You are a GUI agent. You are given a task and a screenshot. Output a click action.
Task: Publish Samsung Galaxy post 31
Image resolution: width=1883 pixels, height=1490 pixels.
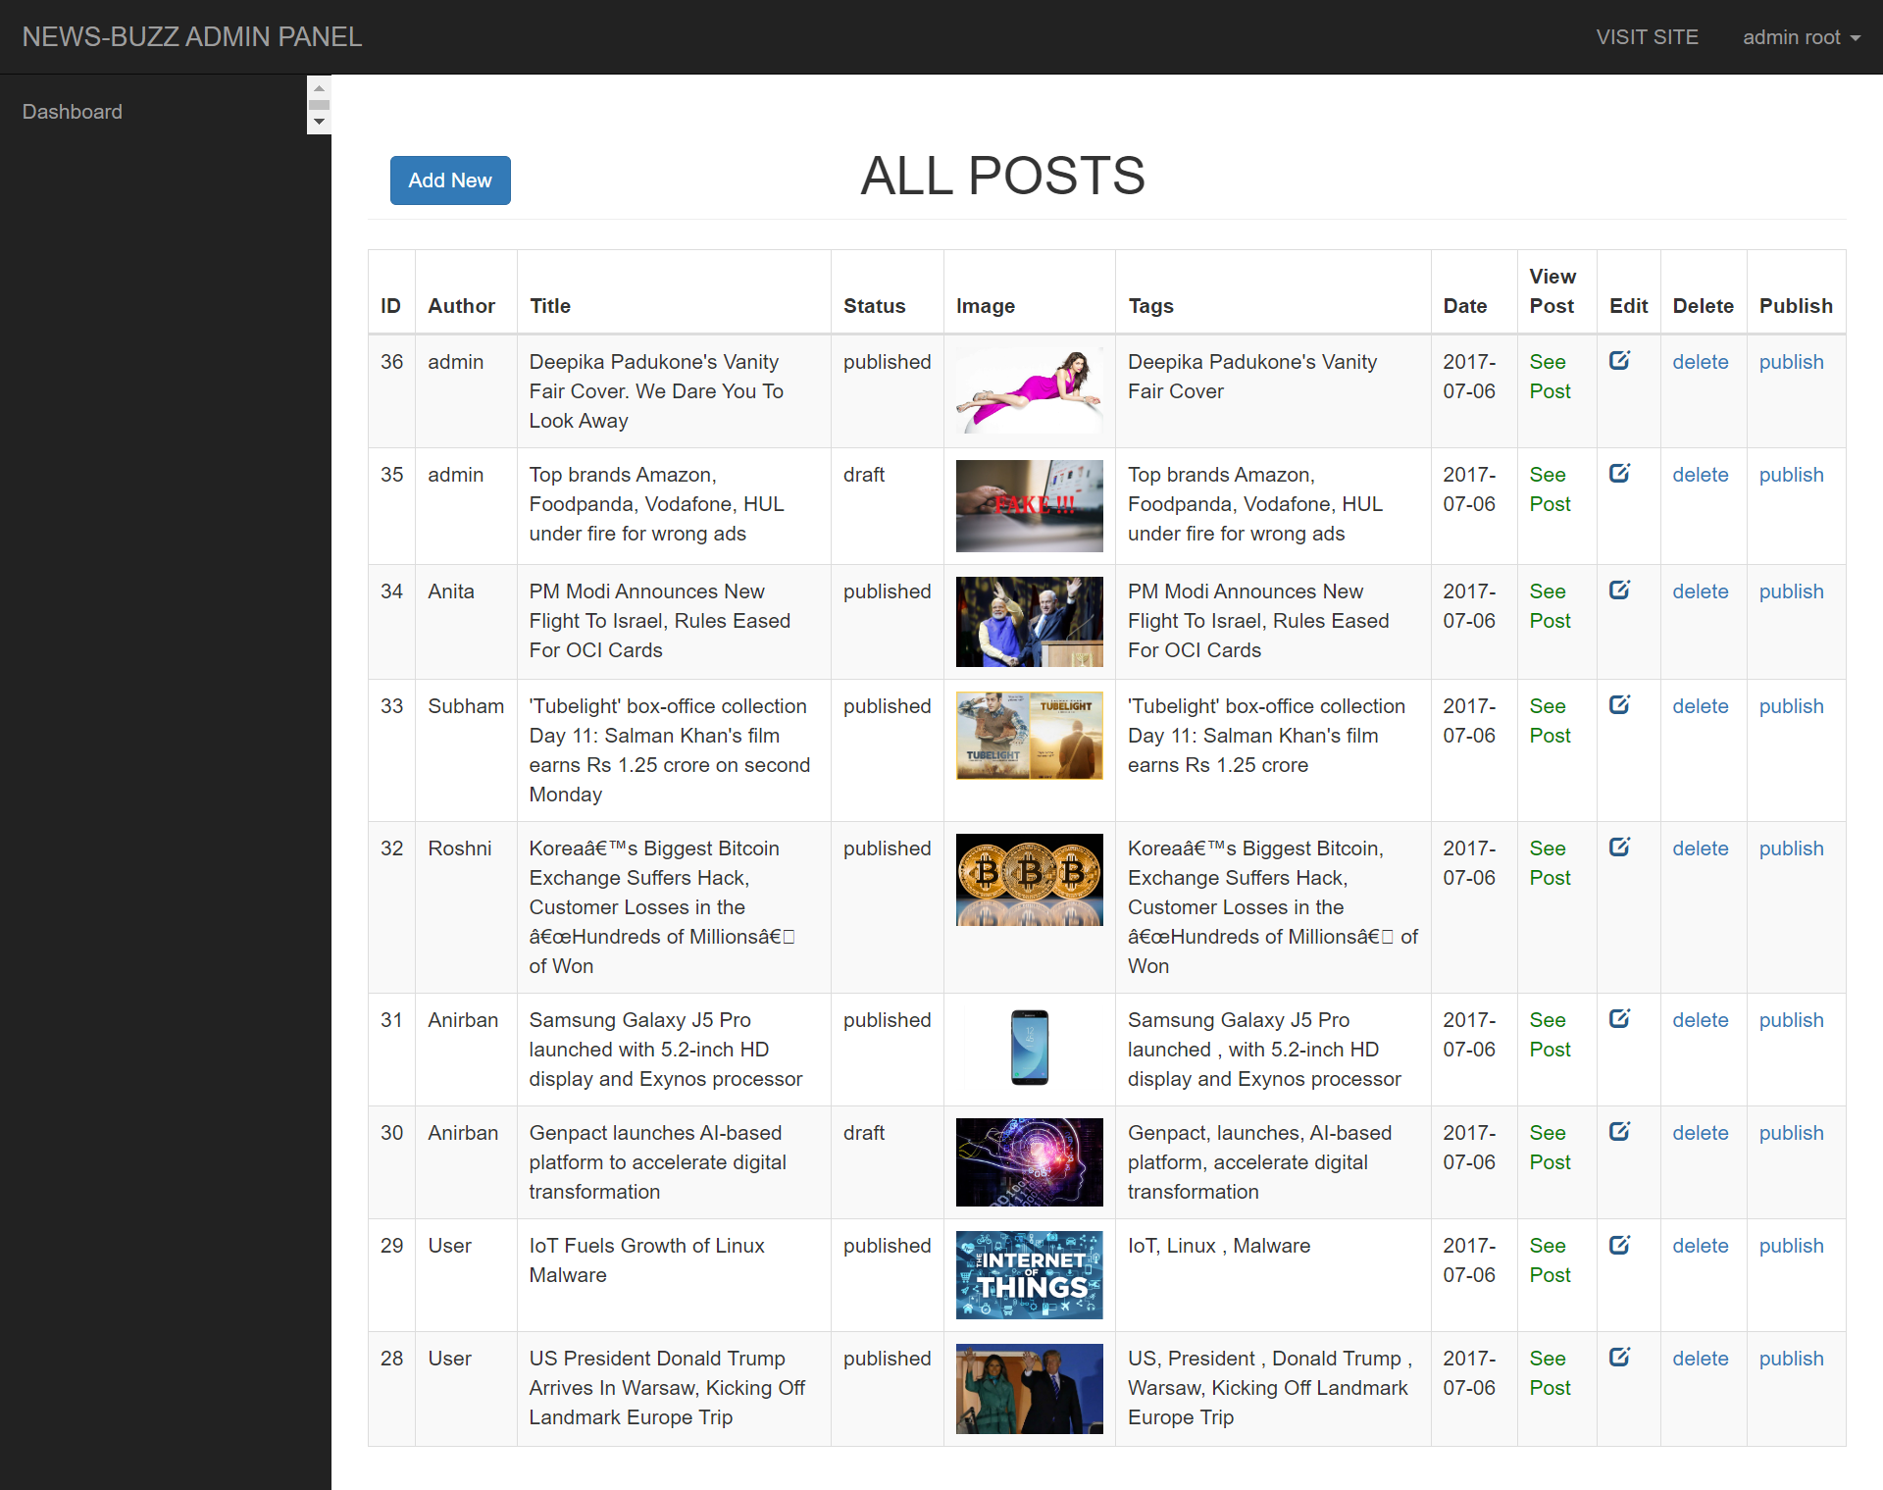click(x=1791, y=1020)
